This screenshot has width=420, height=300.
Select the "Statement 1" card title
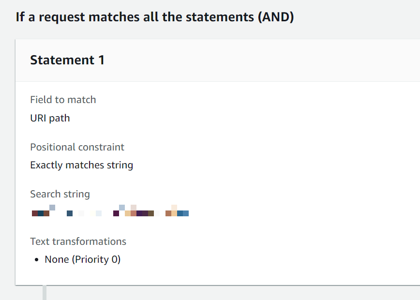pos(67,60)
